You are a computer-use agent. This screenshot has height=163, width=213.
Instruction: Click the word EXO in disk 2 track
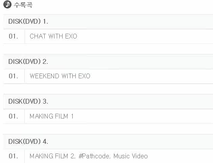[x=84, y=76]
